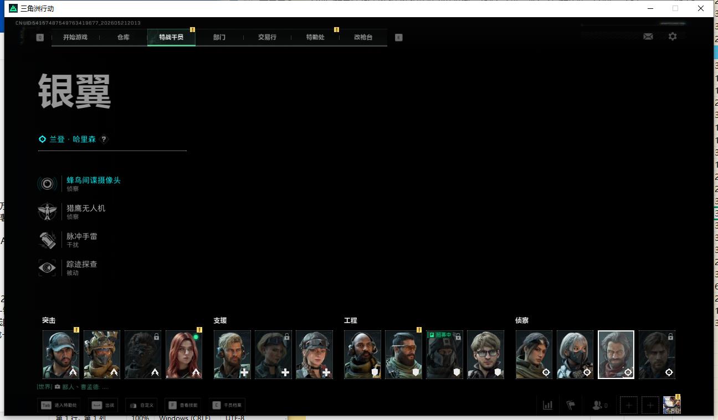This screenshot has width=718, height=420.
Task: Select the glasses-wearing engineer operator portrait
Action: 485,355
